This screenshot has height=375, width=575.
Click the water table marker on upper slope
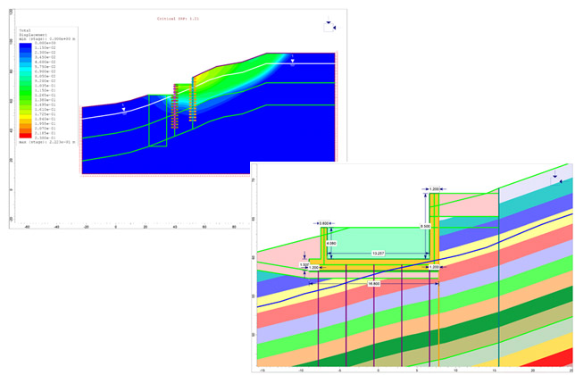(293, 61)
